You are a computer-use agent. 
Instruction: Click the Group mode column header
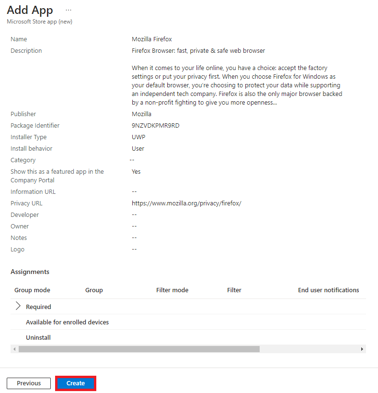(x=32, y=290)
